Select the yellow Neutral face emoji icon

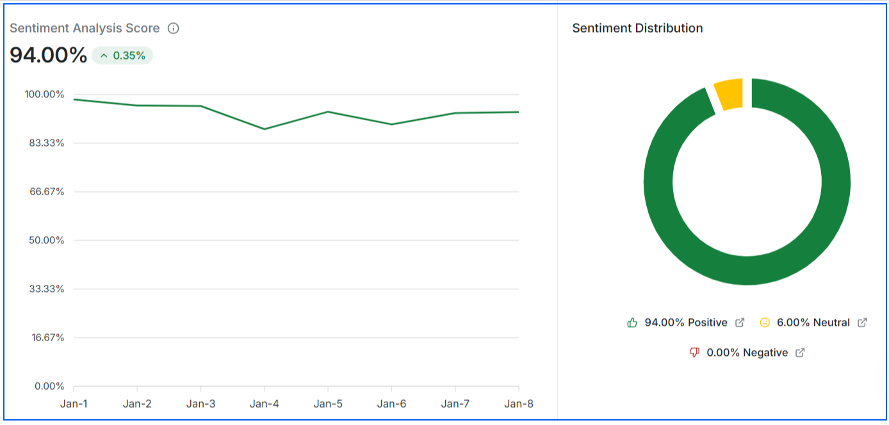point(765,322)
